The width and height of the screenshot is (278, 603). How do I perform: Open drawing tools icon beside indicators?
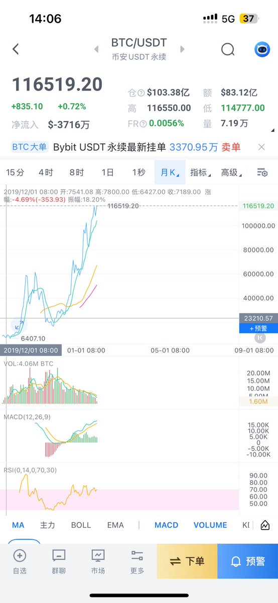(265, 525)
